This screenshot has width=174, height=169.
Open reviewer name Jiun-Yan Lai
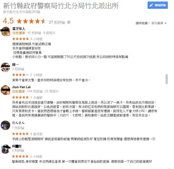coord(21,87)
